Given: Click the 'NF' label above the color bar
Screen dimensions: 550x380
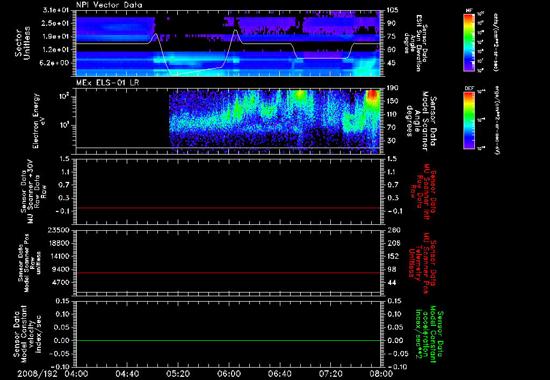Looking at the screenshot, I should (469, 11).
